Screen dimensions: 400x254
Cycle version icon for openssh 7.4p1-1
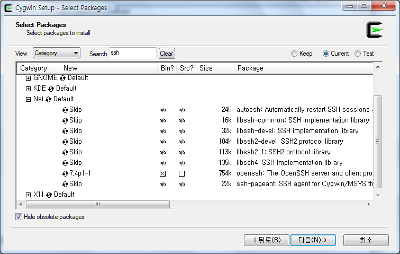click(65, 174)
